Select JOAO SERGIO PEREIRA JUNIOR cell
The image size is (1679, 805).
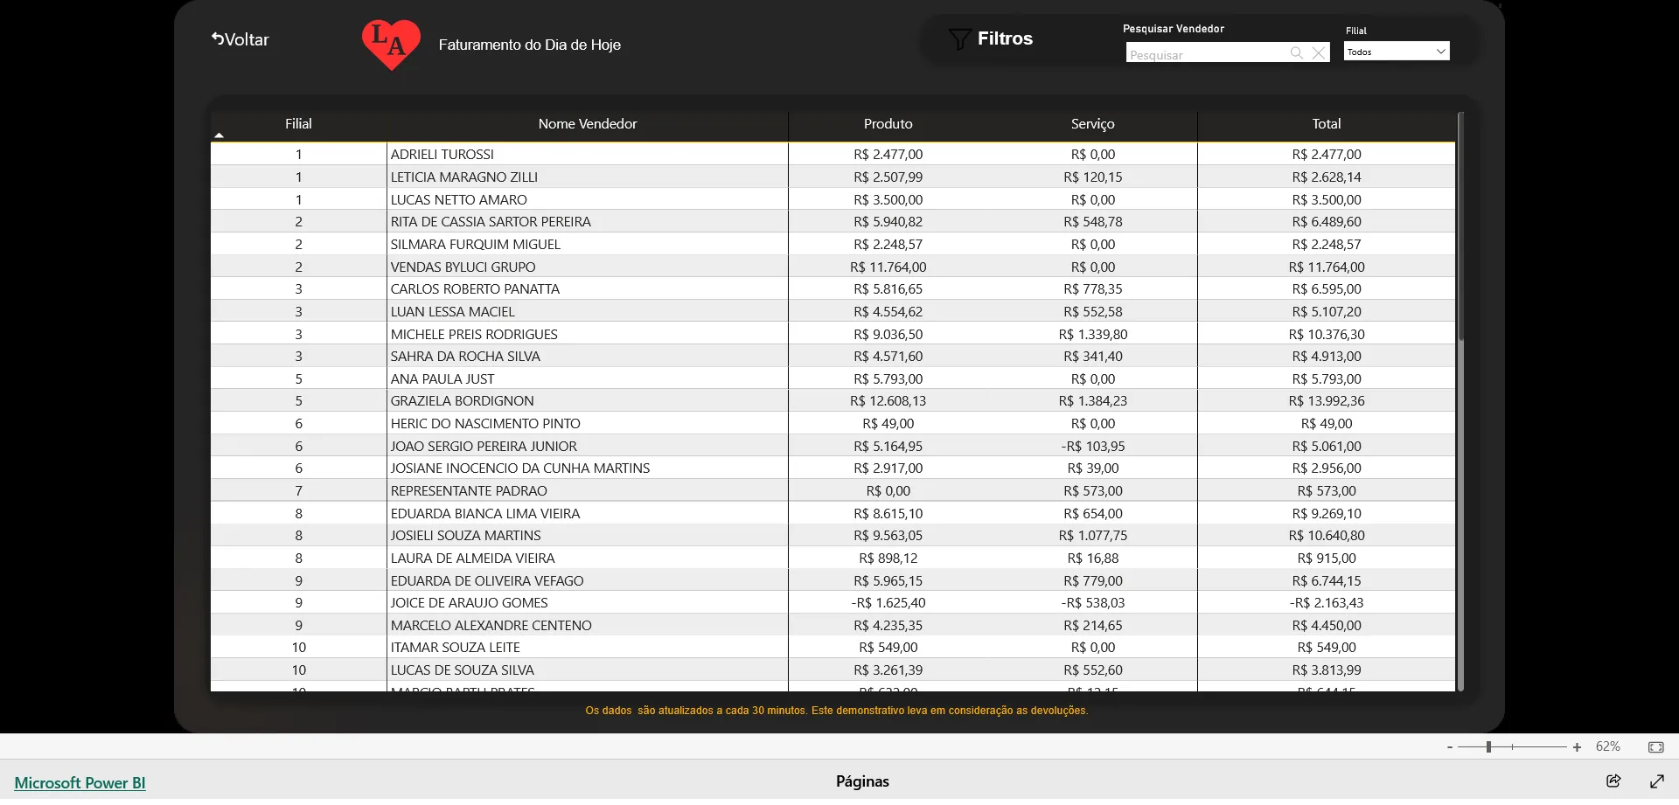pyautogui.click(x=587, y=446)
